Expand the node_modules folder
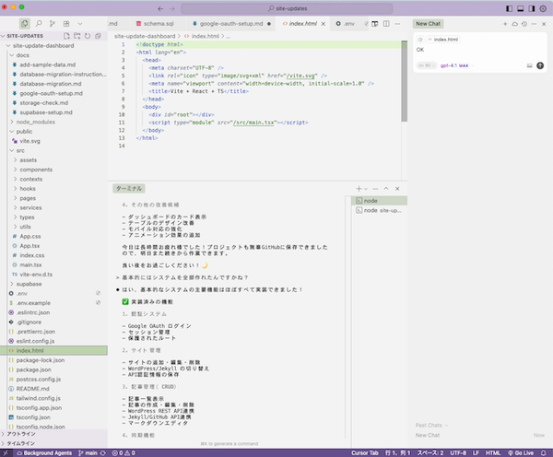The height and width of the screenshot is (457, 553). pos(53,122)
